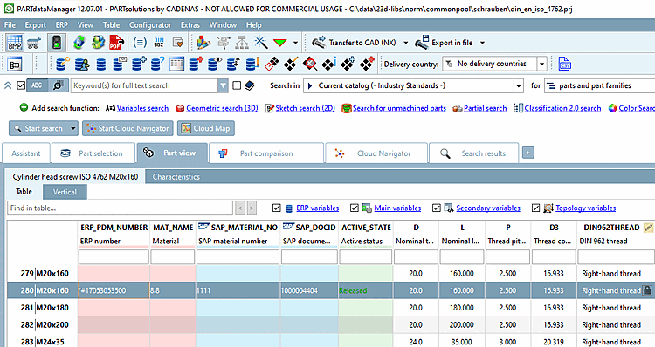This screenshot has width=655, height=347.
Task: Open the Geometric search (3D) link
Action: (x=222, y=108)
